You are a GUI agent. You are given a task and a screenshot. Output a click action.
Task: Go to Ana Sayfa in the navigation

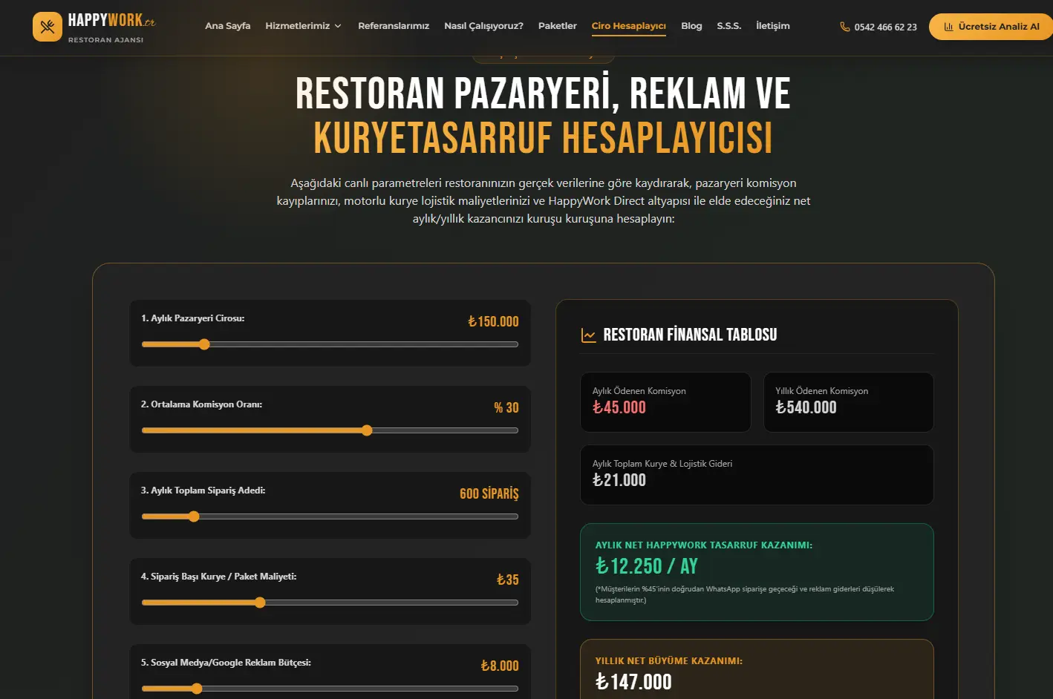(x=227, y=26)
